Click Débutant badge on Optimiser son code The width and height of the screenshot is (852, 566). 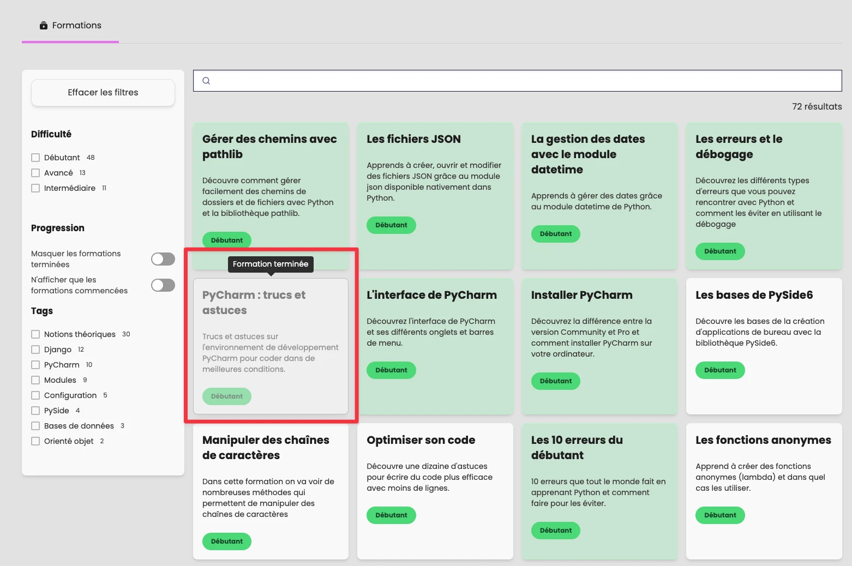click(391, 515)
